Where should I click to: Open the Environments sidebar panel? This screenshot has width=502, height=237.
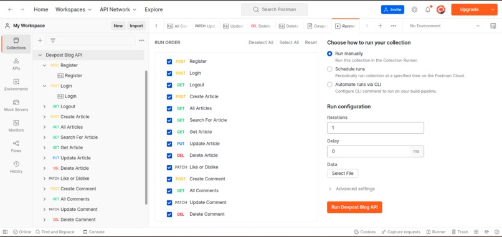click(16, 85)
